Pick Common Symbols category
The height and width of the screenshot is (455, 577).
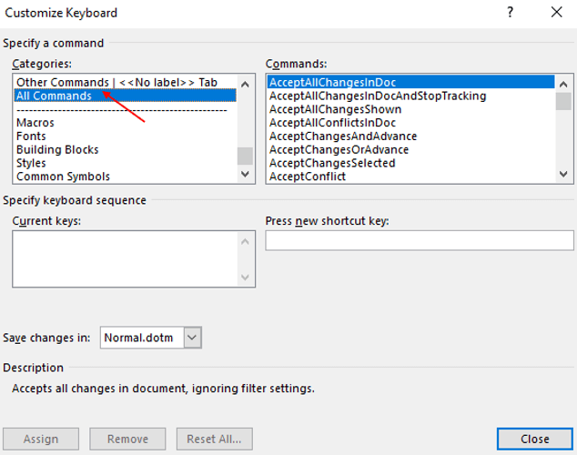[x=63, y=177]
